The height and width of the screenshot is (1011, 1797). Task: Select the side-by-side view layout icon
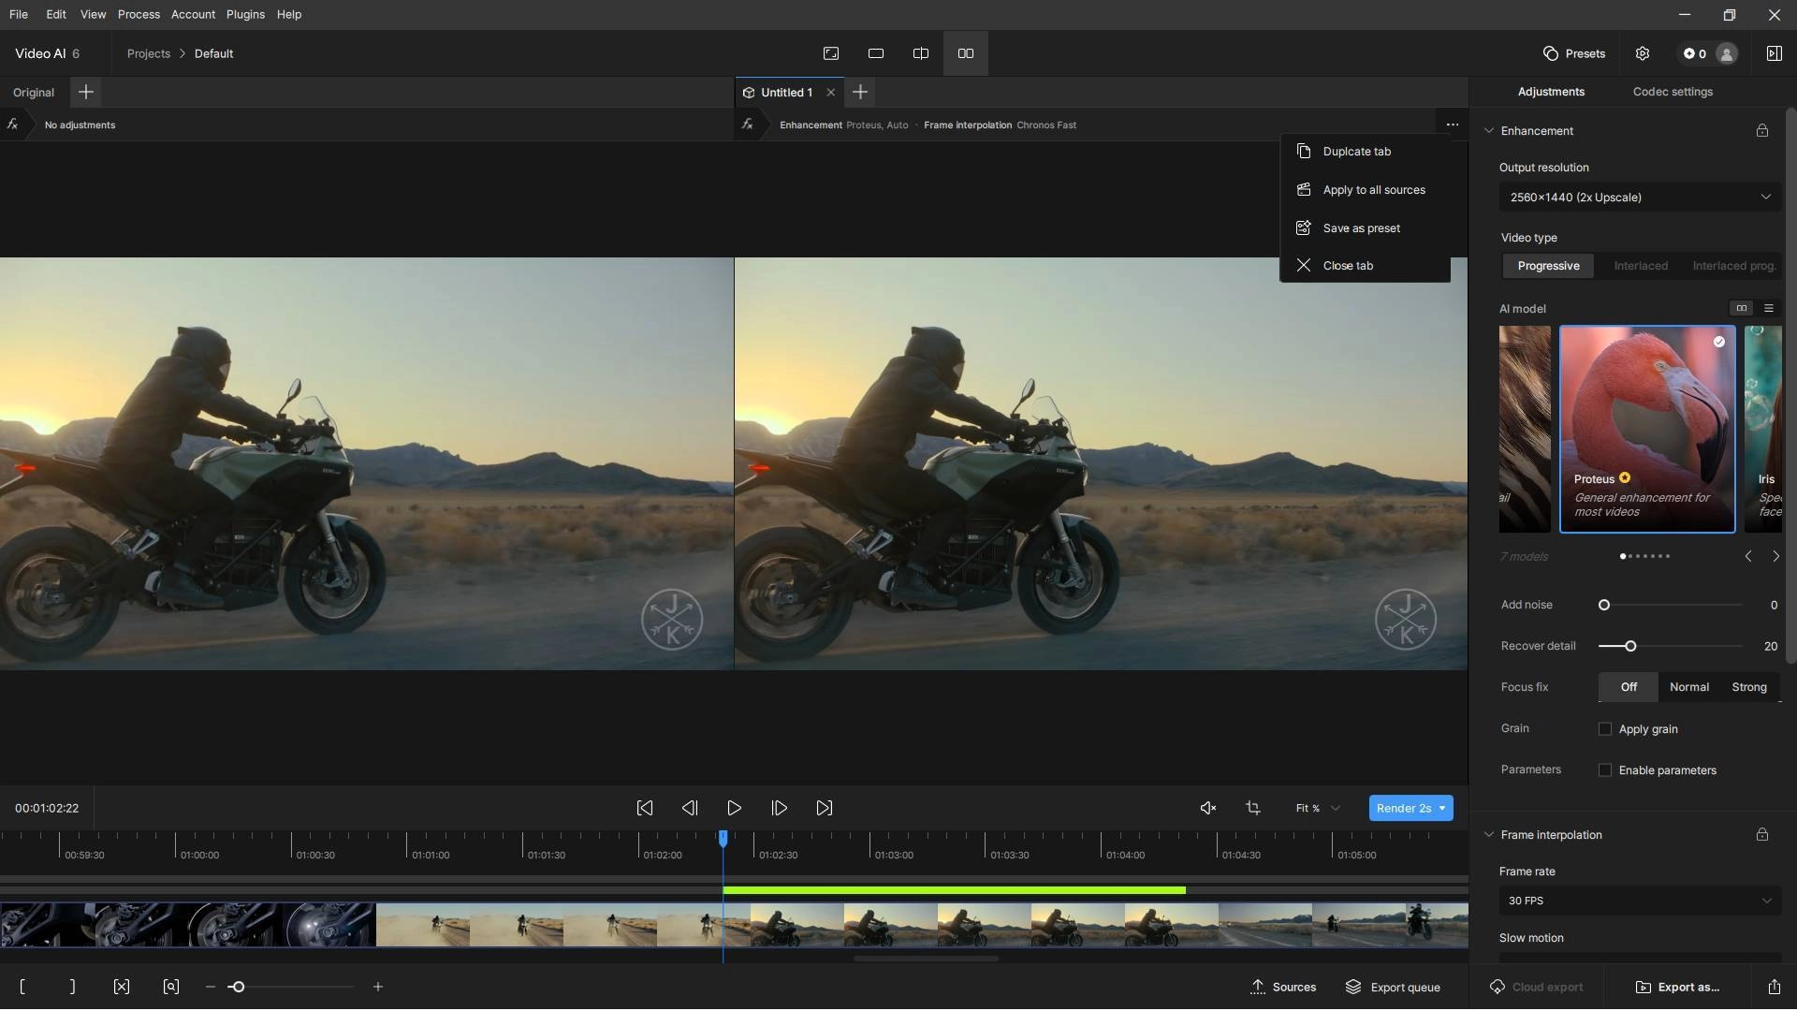(x=966, y=53)
